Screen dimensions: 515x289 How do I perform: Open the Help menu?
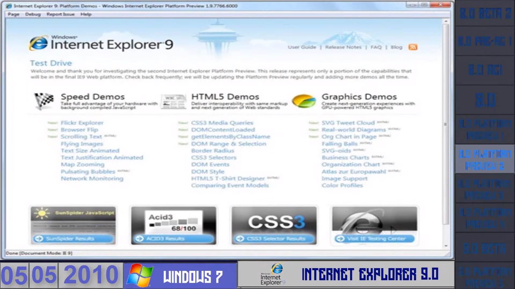point(85,14)
